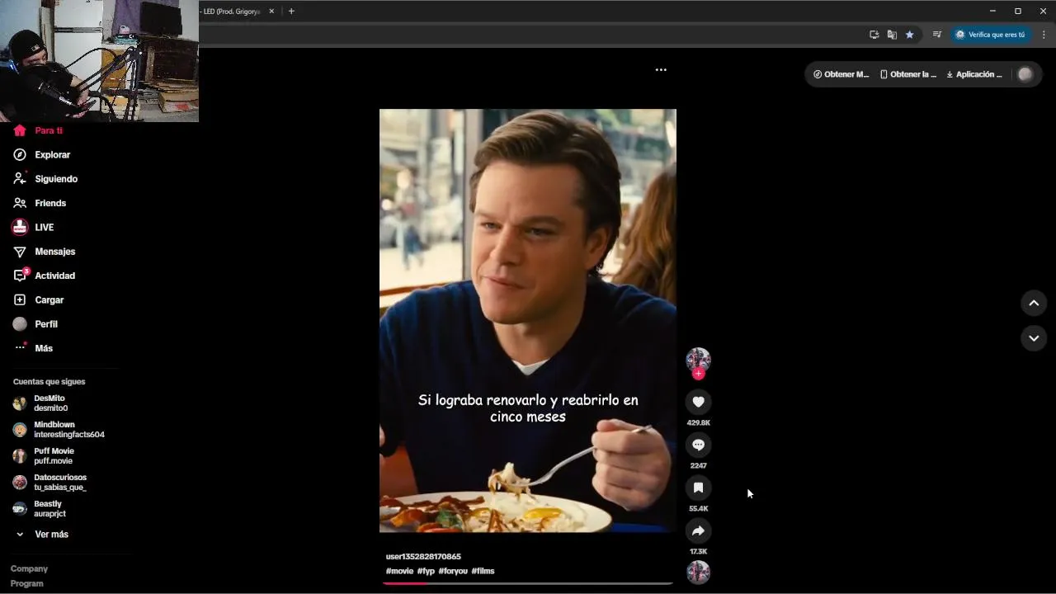Click Obtener M... coins button
Screen dimensions: 1056x594
click(841, 74)
